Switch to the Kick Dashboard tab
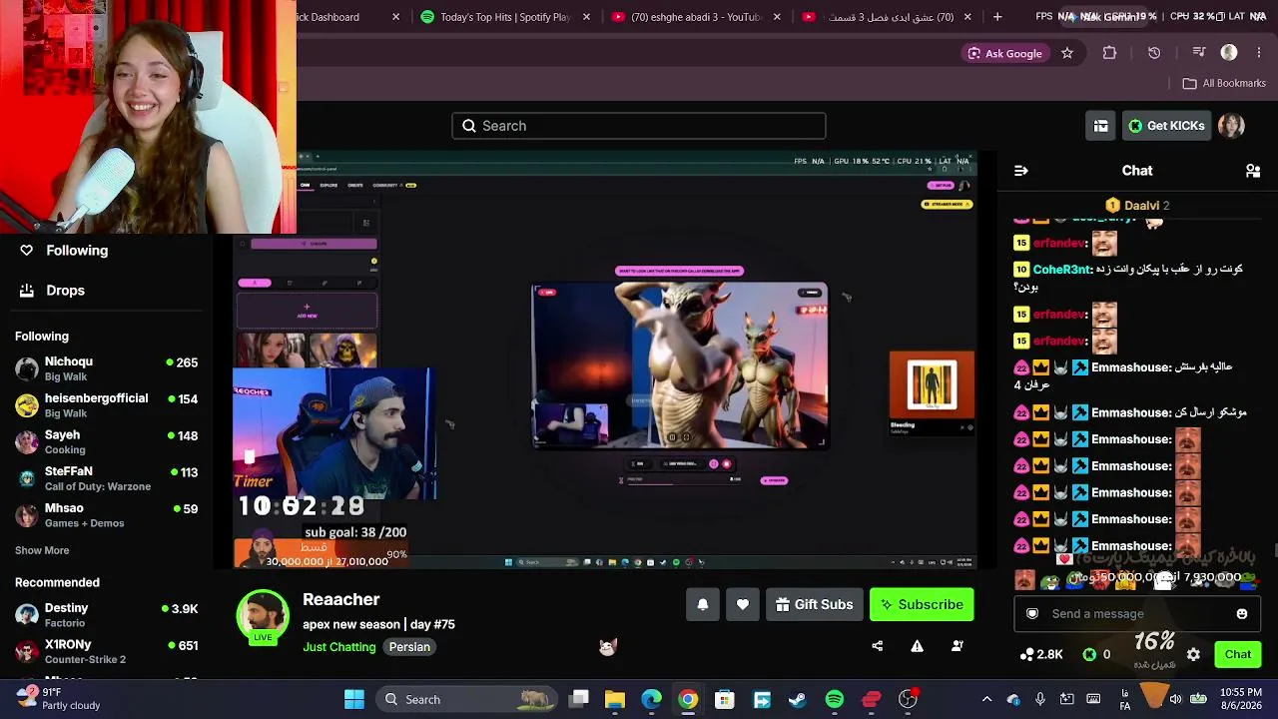 pyautogui.click(x=351, y=17)
